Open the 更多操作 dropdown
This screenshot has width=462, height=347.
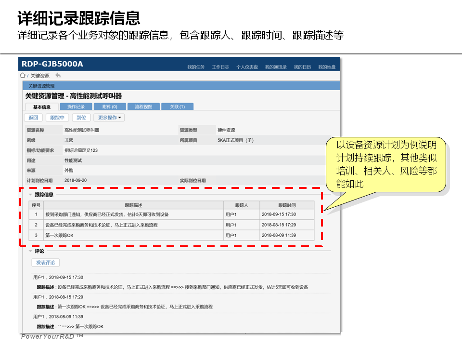pos(109,118)
